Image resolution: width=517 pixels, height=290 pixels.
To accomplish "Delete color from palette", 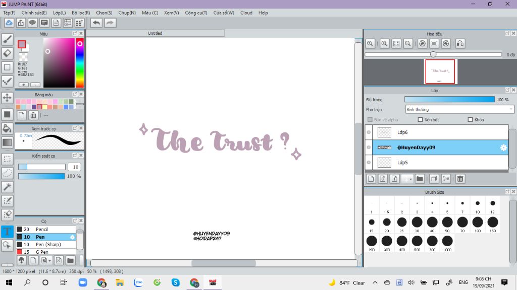I will pyautogui.click(x=33, y=115).
